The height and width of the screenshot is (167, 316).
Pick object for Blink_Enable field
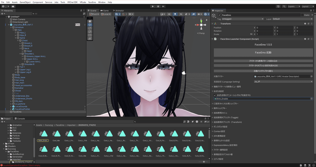click(312, 98)
